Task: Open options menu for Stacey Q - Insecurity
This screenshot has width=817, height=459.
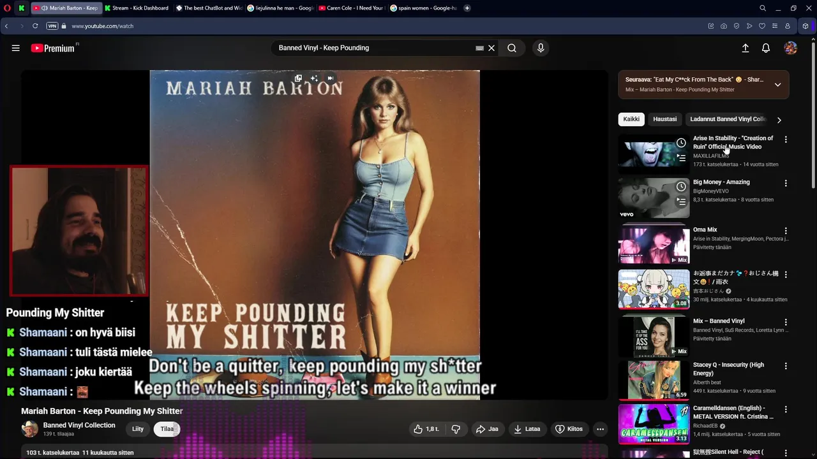Action: 786,366
